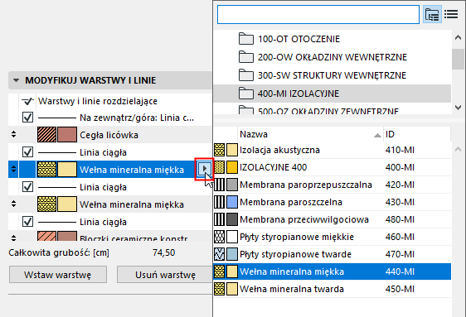Click ID 410-MI cell
Image resolution: width=466 pixels, height=317 pixels.
point(400,150)
